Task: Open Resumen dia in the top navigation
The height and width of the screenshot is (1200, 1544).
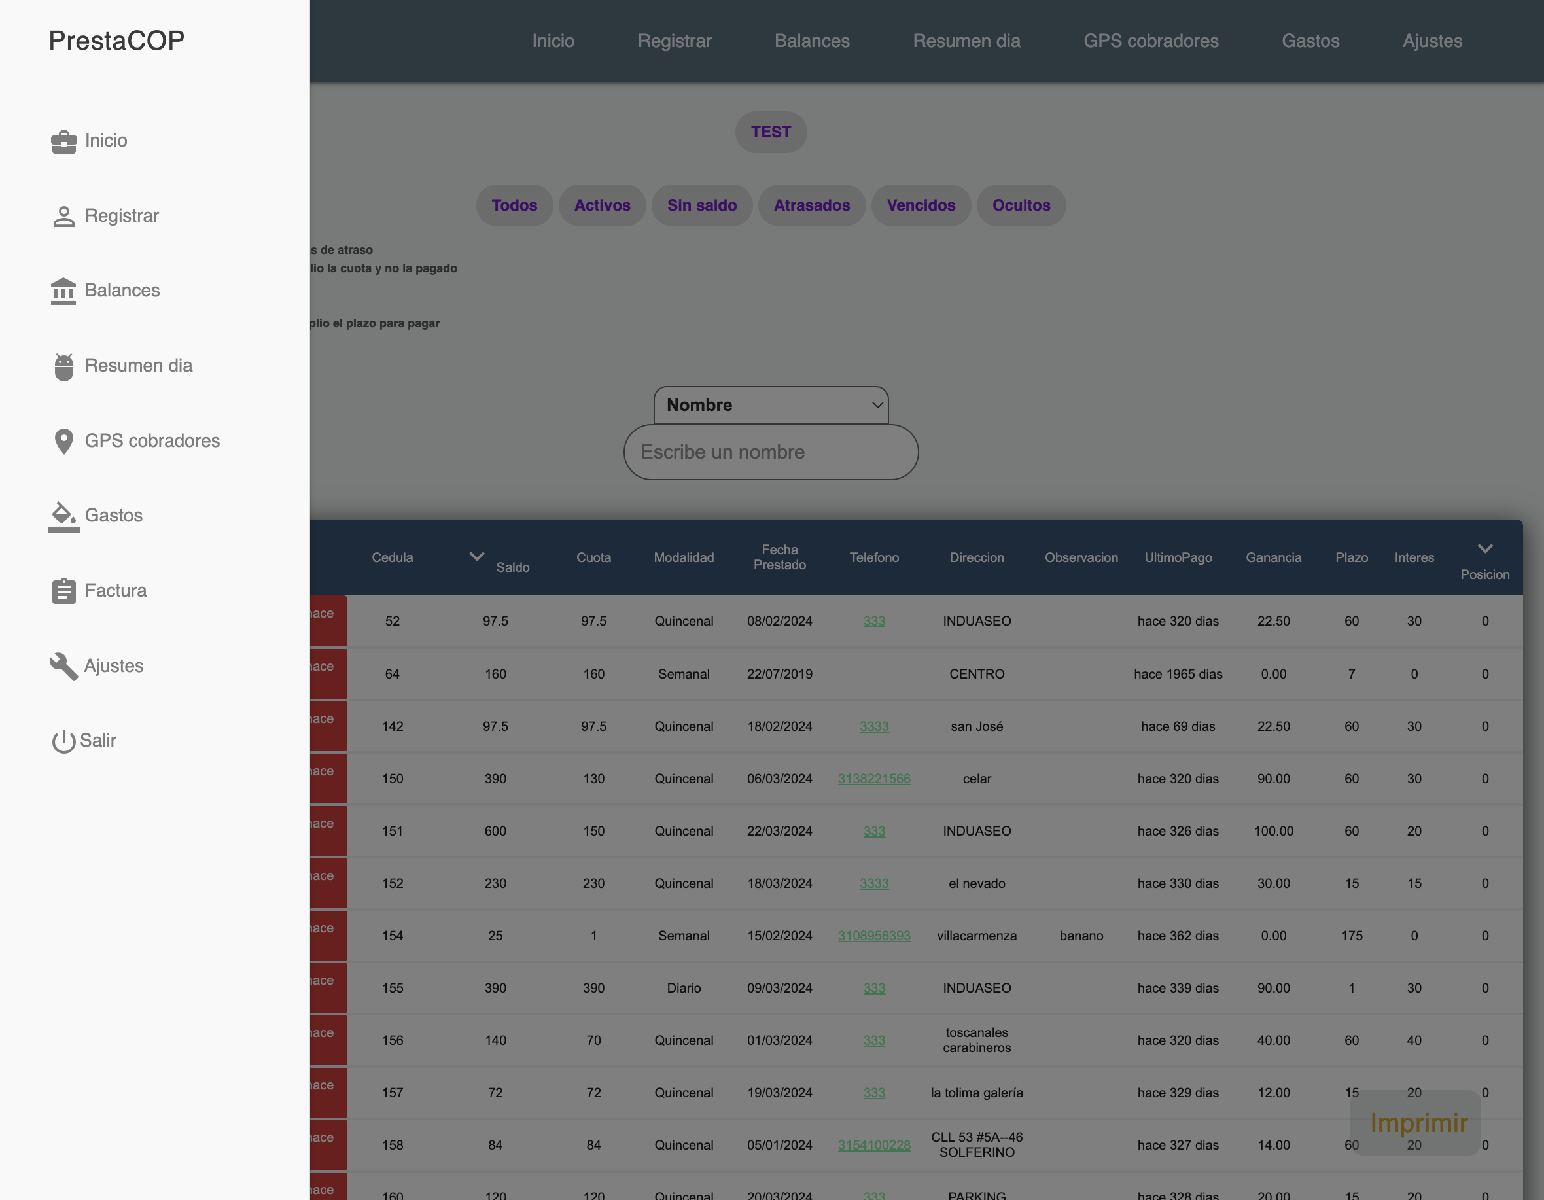Action: [966, 41]
